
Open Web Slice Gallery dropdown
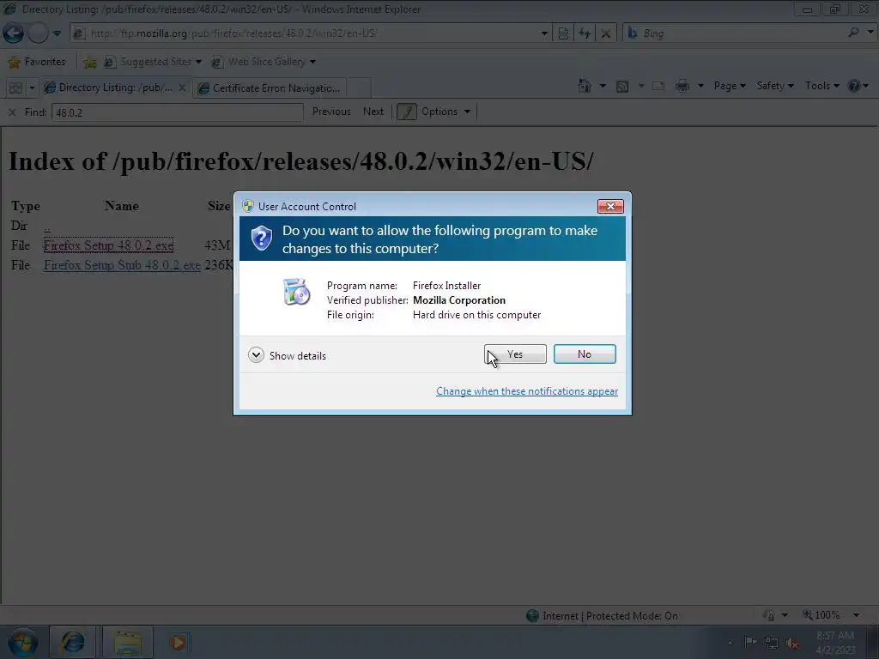pos(264,62)
